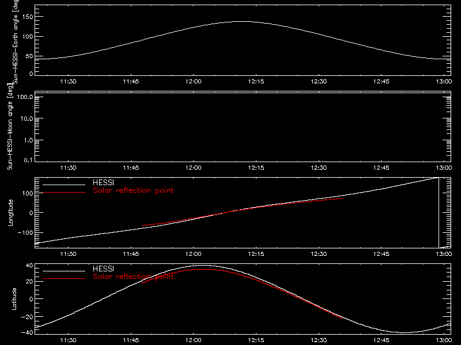Click white HESSI legend line in Longitude plot

[x=64, y=185]
